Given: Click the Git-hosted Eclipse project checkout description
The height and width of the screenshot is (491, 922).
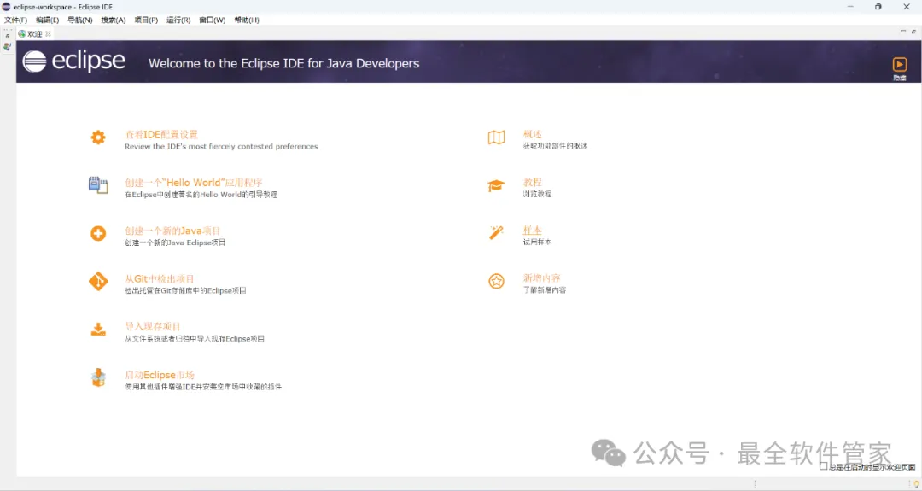Looking at the screenshot, I should [185, 290].
